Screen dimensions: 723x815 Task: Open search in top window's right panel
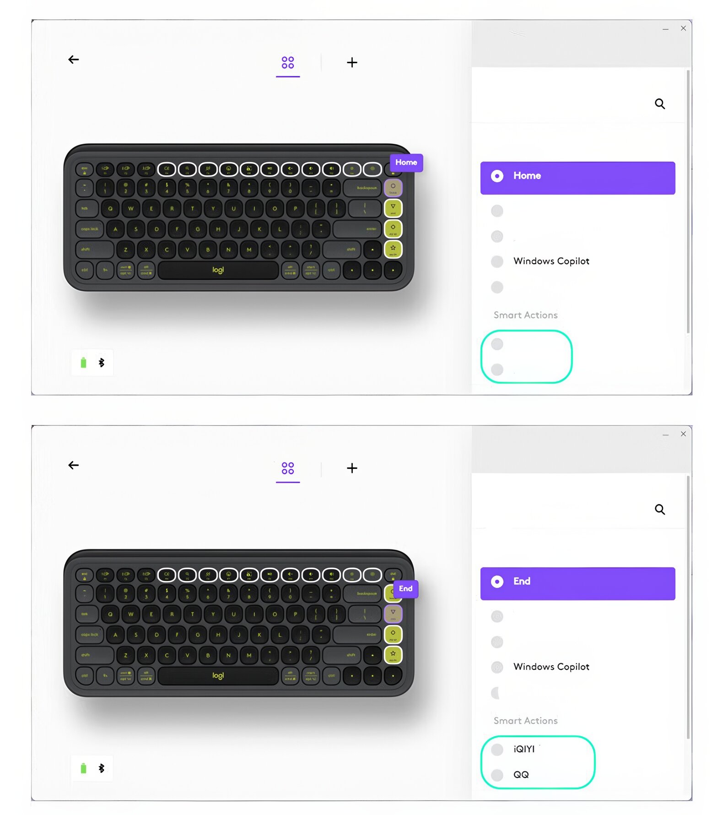click(x=659, y=104)
